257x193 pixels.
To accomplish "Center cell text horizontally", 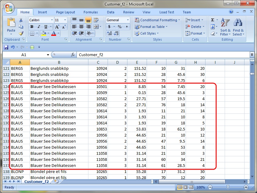I will [x=81, y=27].
